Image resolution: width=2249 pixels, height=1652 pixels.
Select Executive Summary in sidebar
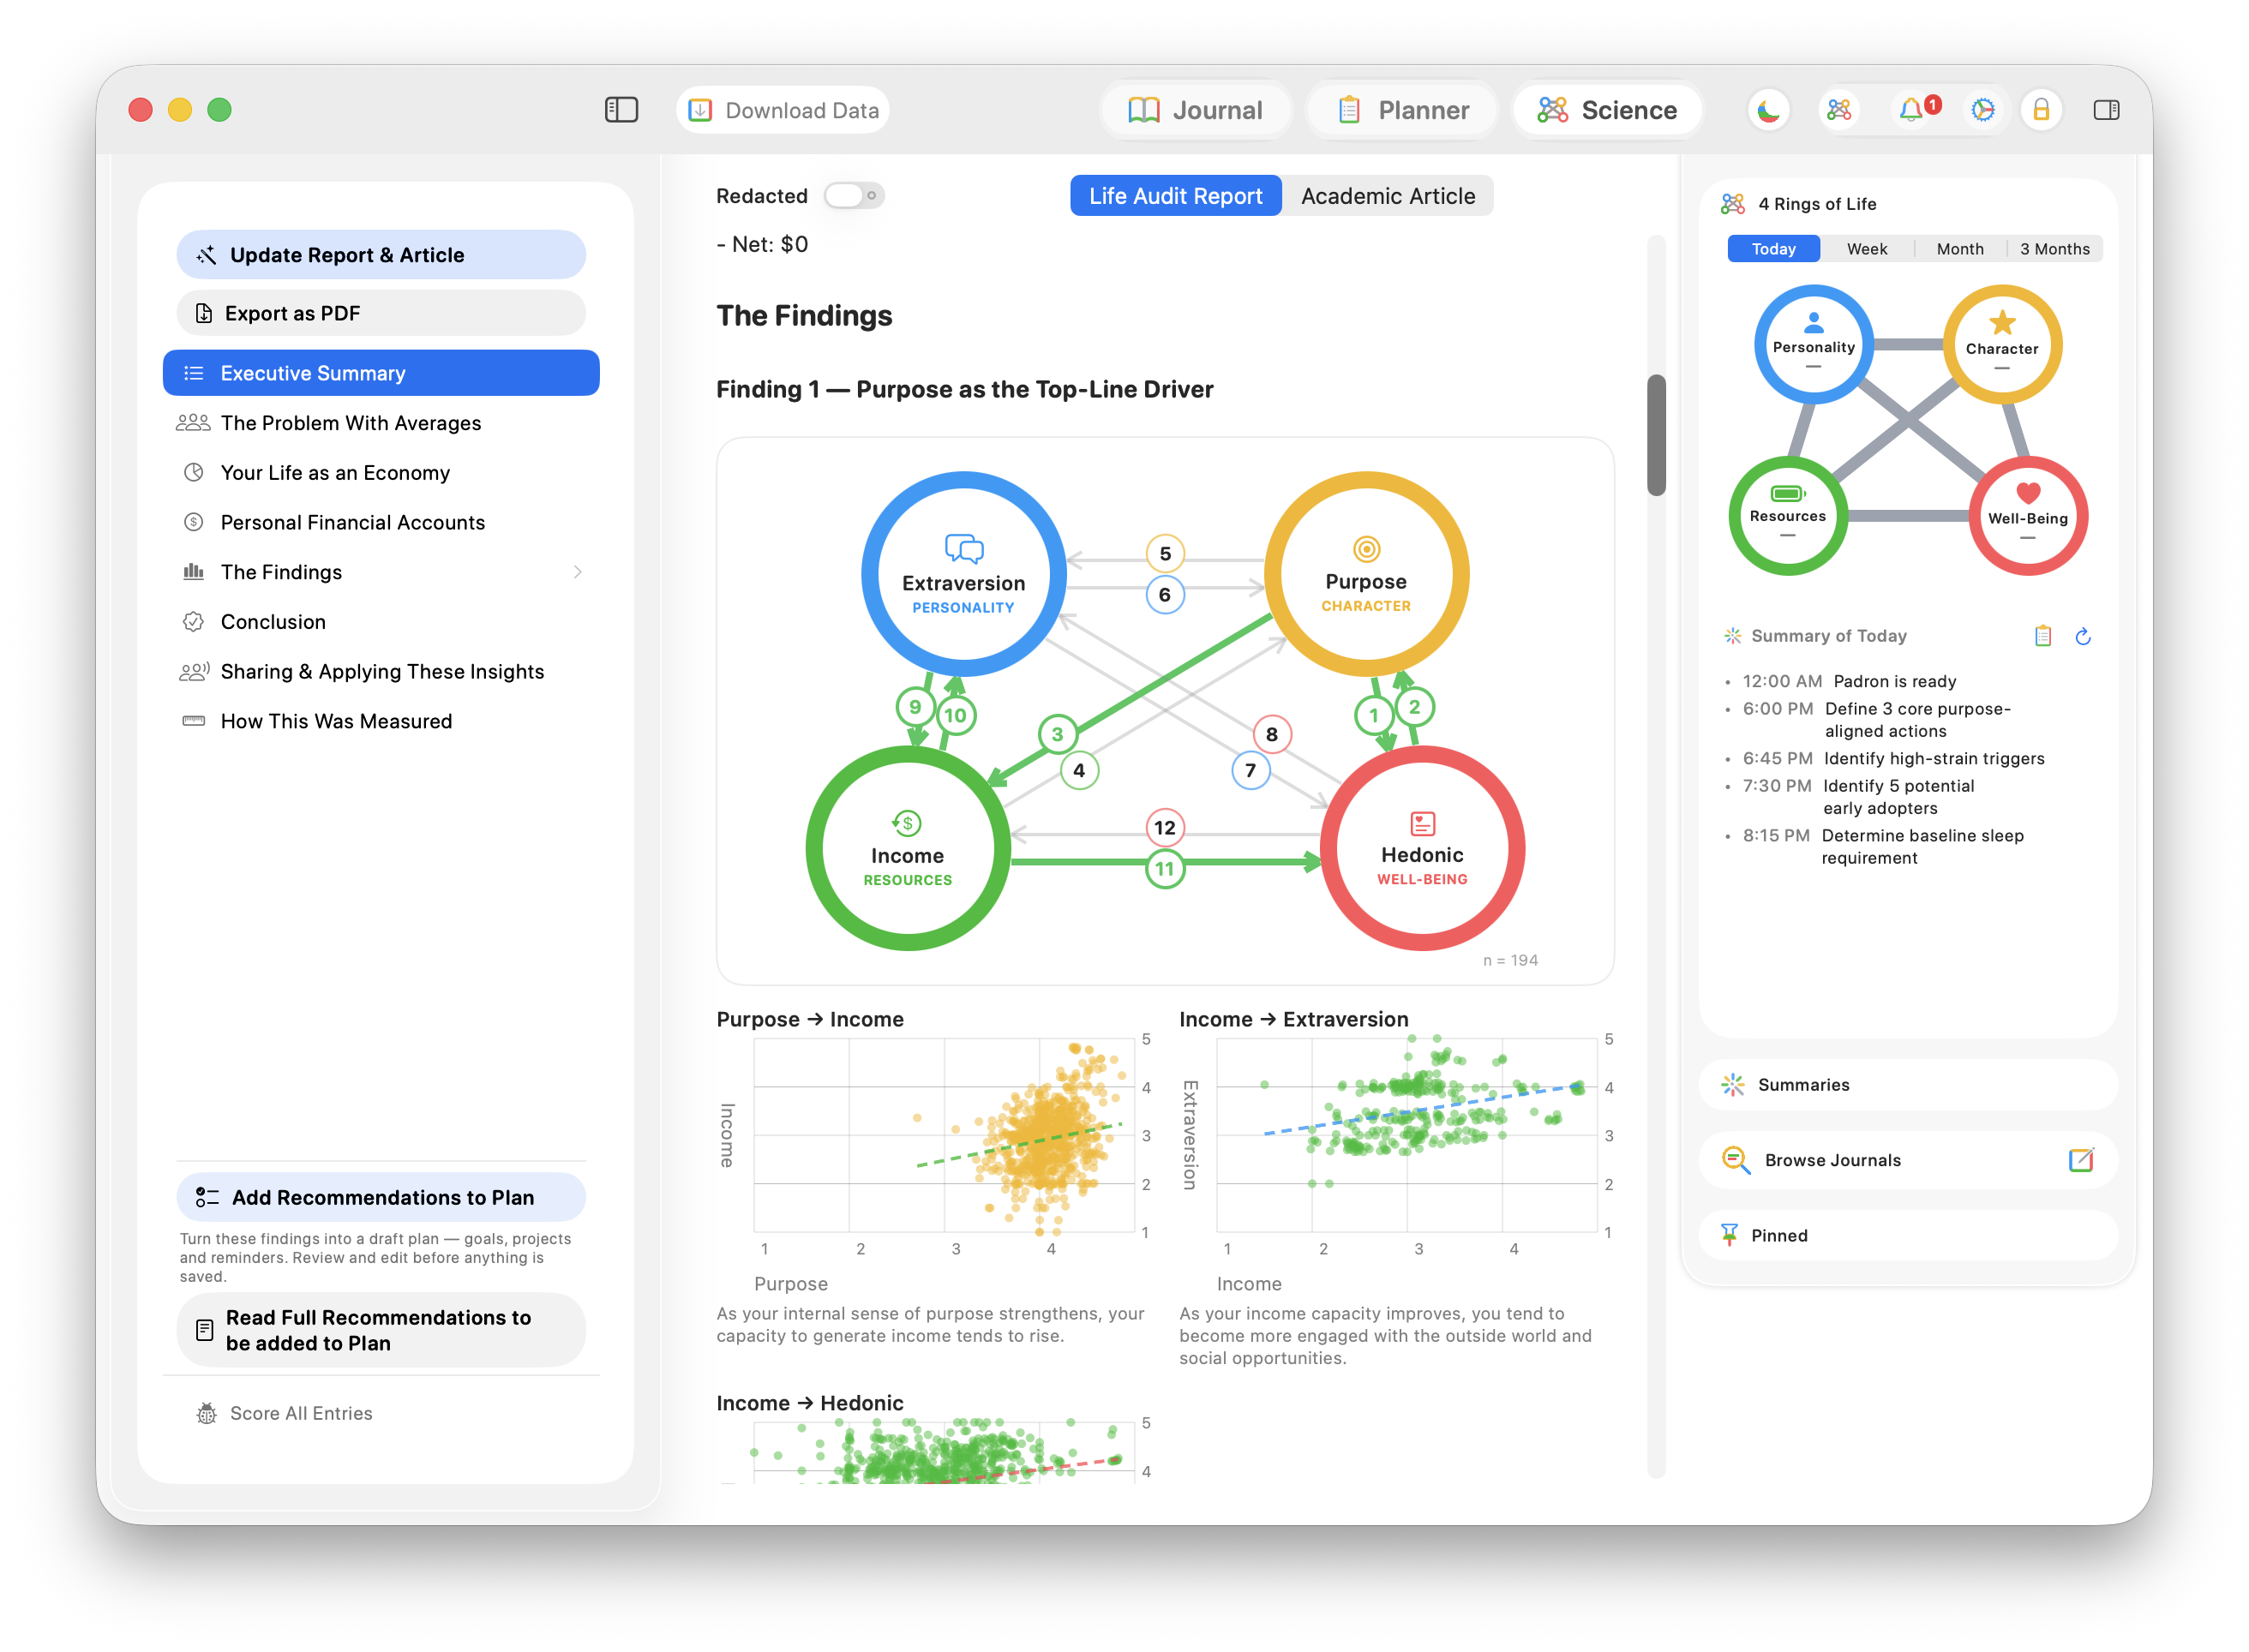pos(381,373)
